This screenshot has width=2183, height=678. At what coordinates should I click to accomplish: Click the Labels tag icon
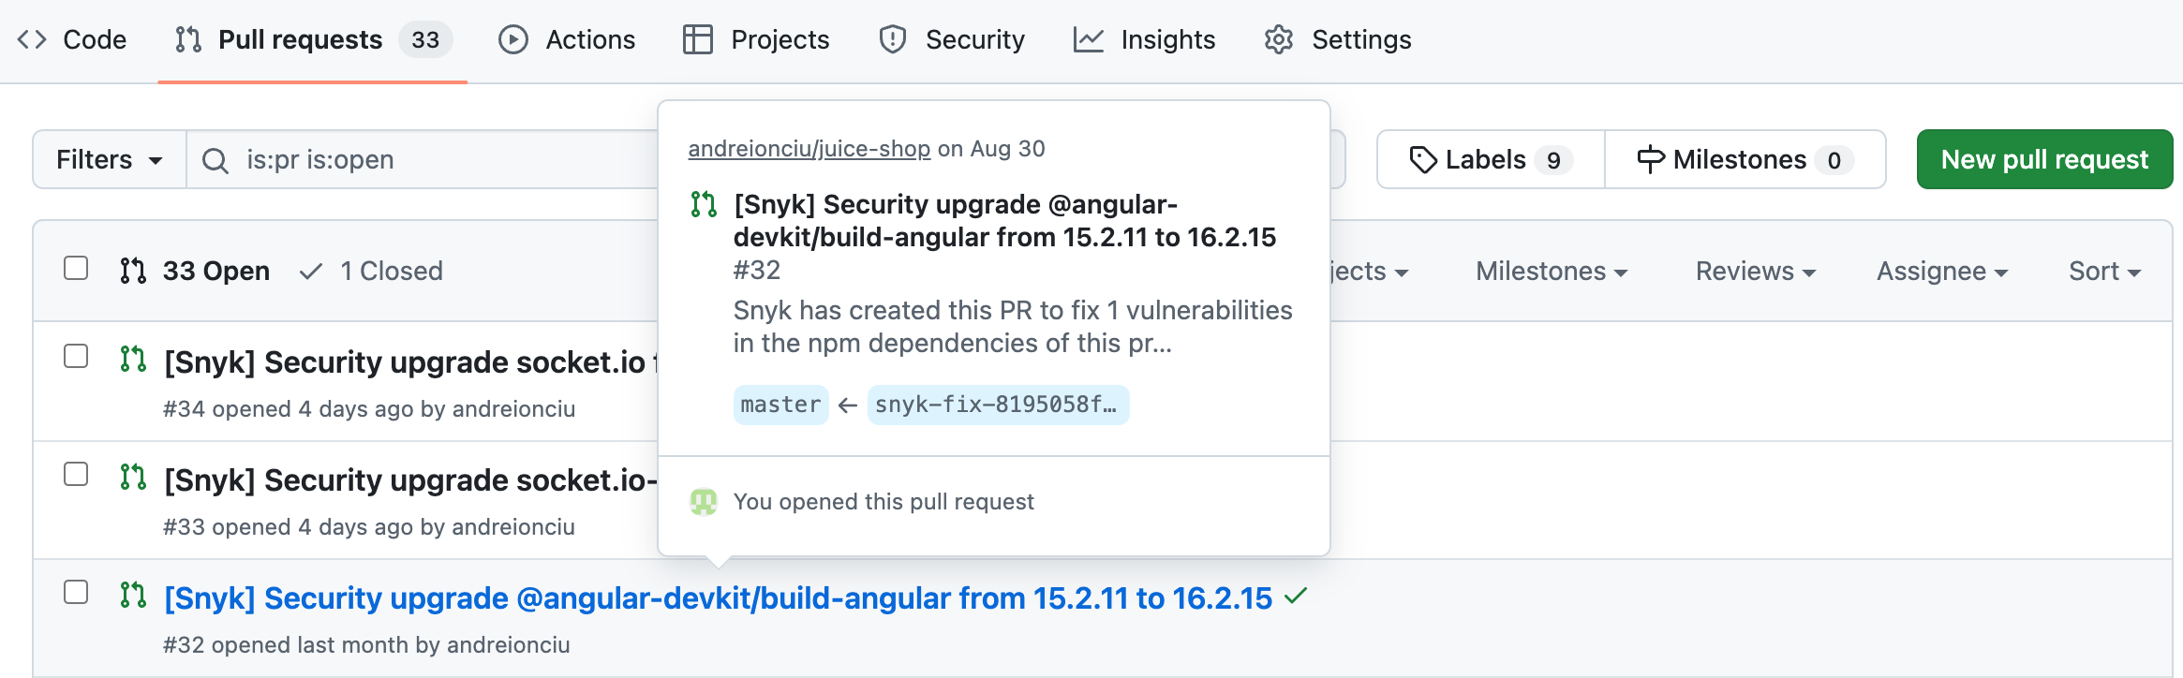[x=1423, y=160]
